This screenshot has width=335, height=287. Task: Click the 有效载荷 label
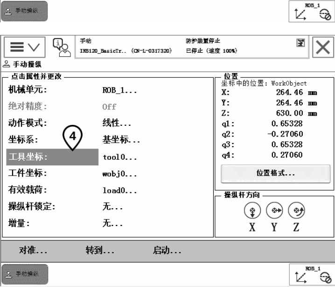click(x=28, y=190)
